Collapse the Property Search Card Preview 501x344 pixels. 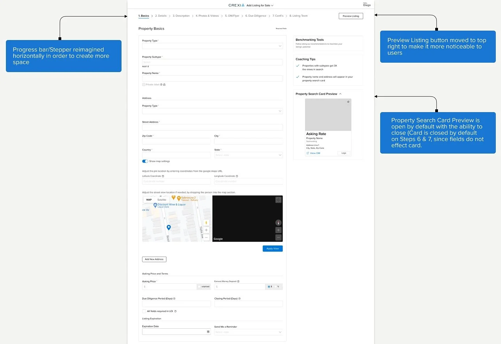coord(340,94)
